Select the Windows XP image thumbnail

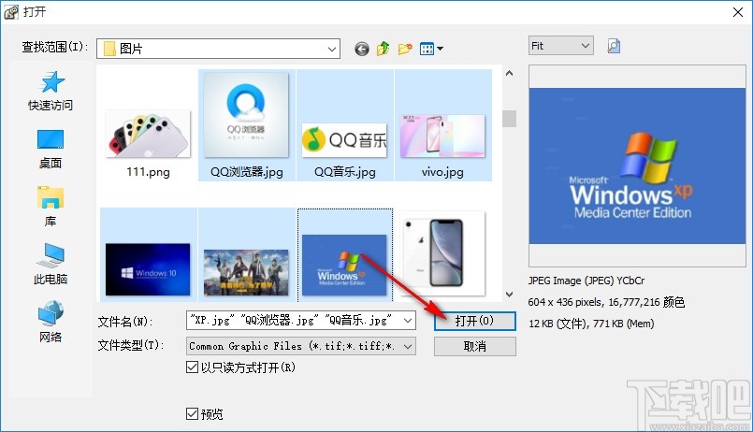pyautogui.click(x=344, y=265)
